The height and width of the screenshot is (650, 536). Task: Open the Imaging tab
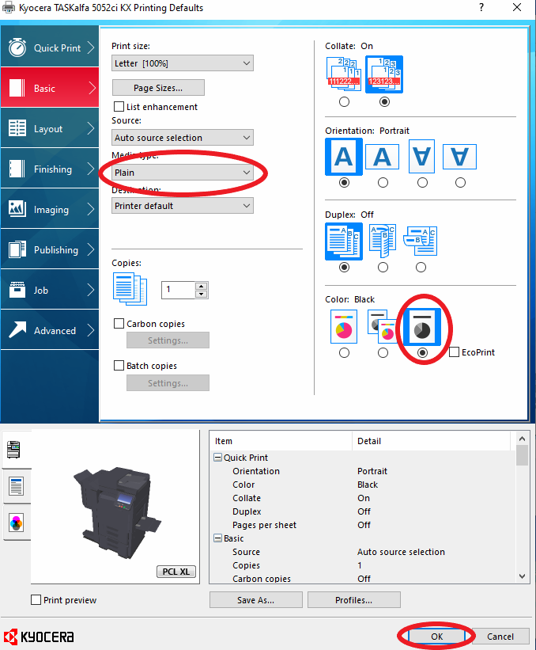tap(50, 209)
